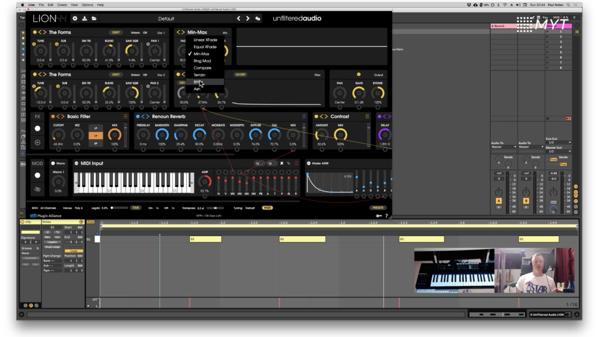Open the Master Out channel dropdown
This screenshot has width=599, height=337.
click(558, 152)
